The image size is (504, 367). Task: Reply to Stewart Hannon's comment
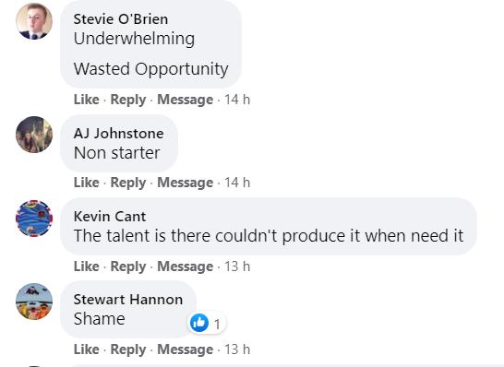[128, 349]
